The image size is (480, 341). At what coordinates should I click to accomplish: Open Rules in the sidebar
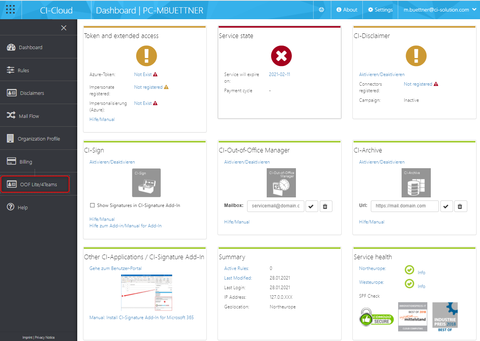[23, 71]
